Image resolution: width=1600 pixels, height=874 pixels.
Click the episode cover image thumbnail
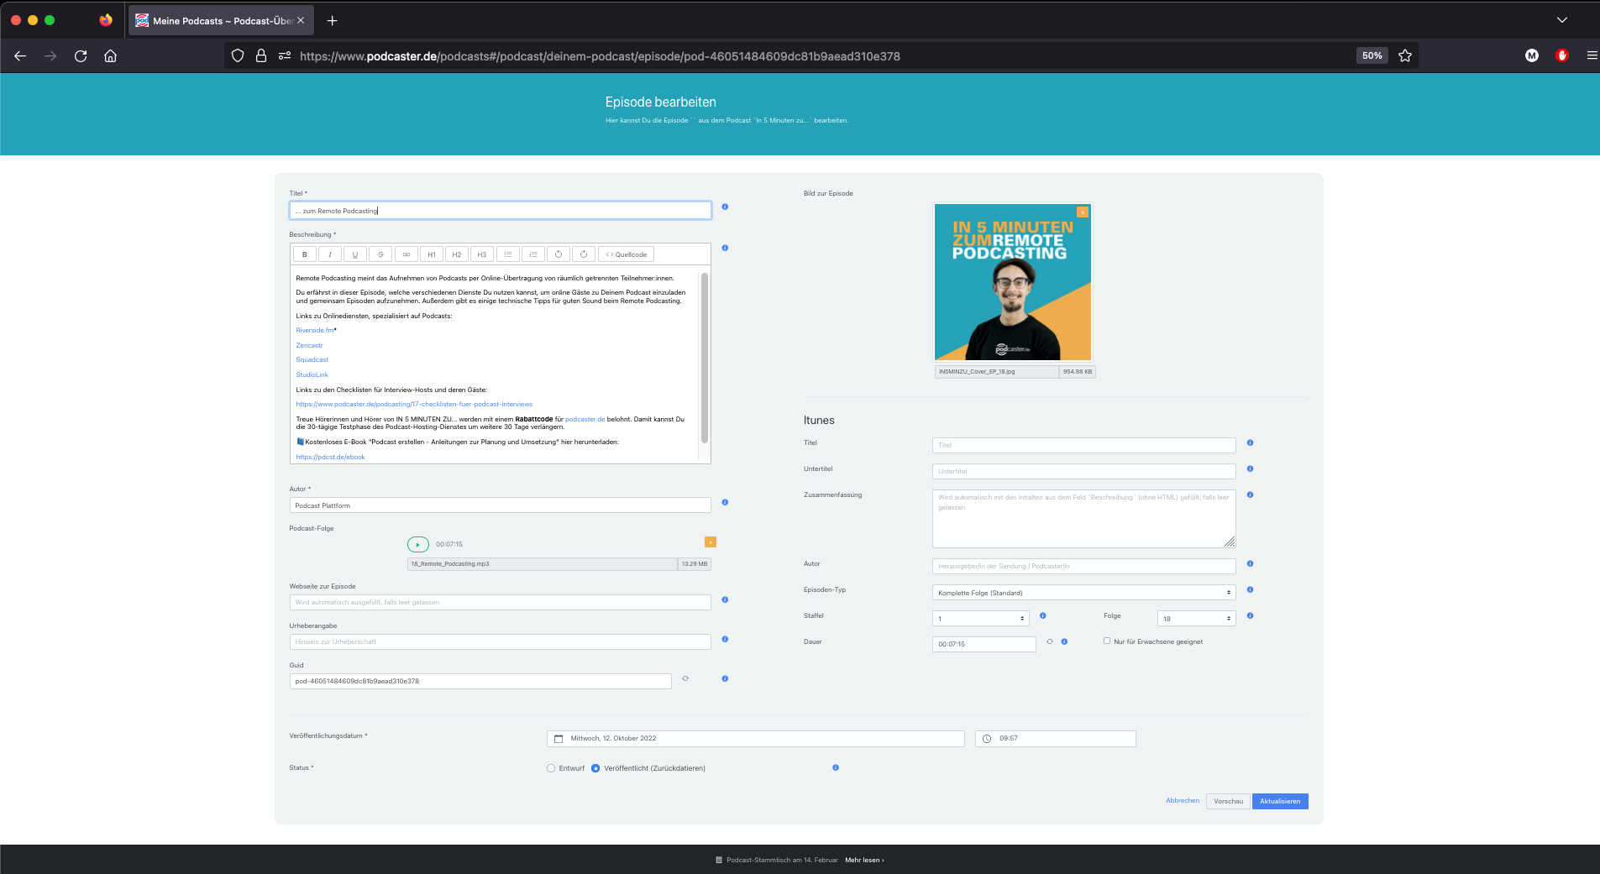tap(1011, 281)
